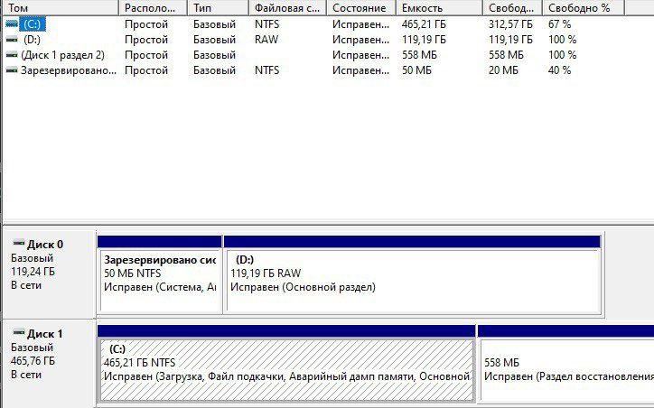Sort by the Том column header
The height and width of the screenshot is (408, 654).
(61, 7)
